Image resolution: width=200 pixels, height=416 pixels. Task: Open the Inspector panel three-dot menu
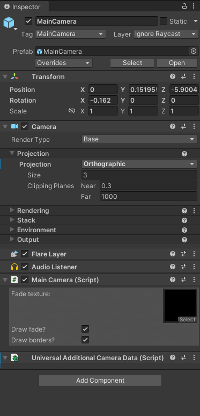pyautogui.click(x=194, y=6)
